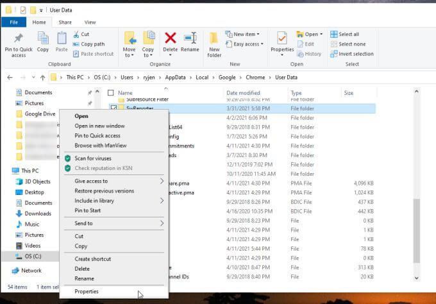Expand the Open button dropdown arrow

point(321,34)
